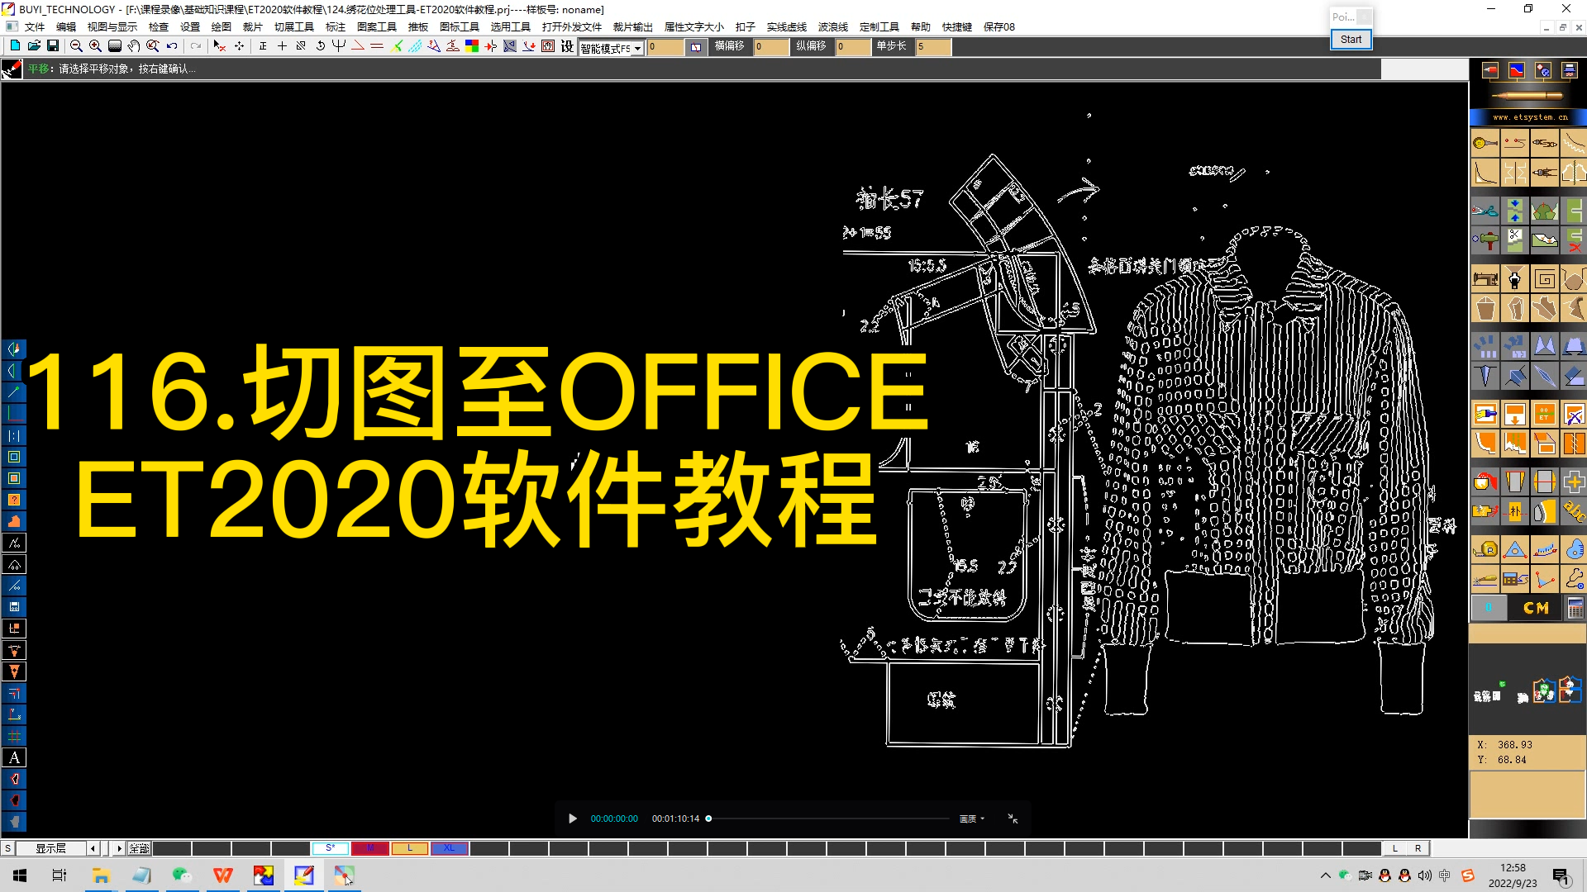Click the open file folder icon
The height and width of the screenshot is (892, 1587).
(x=34, y=46)
